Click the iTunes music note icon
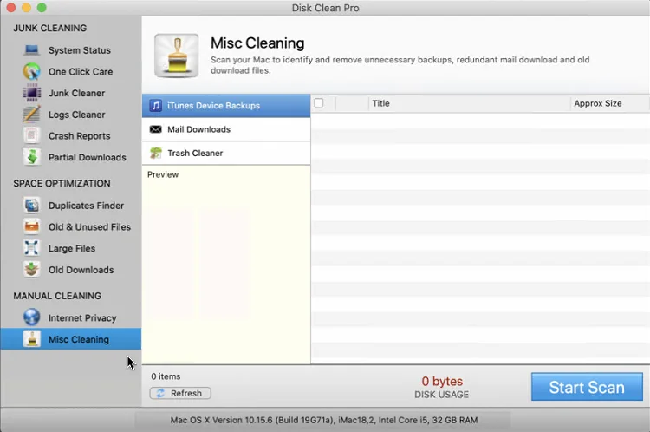 155,106
